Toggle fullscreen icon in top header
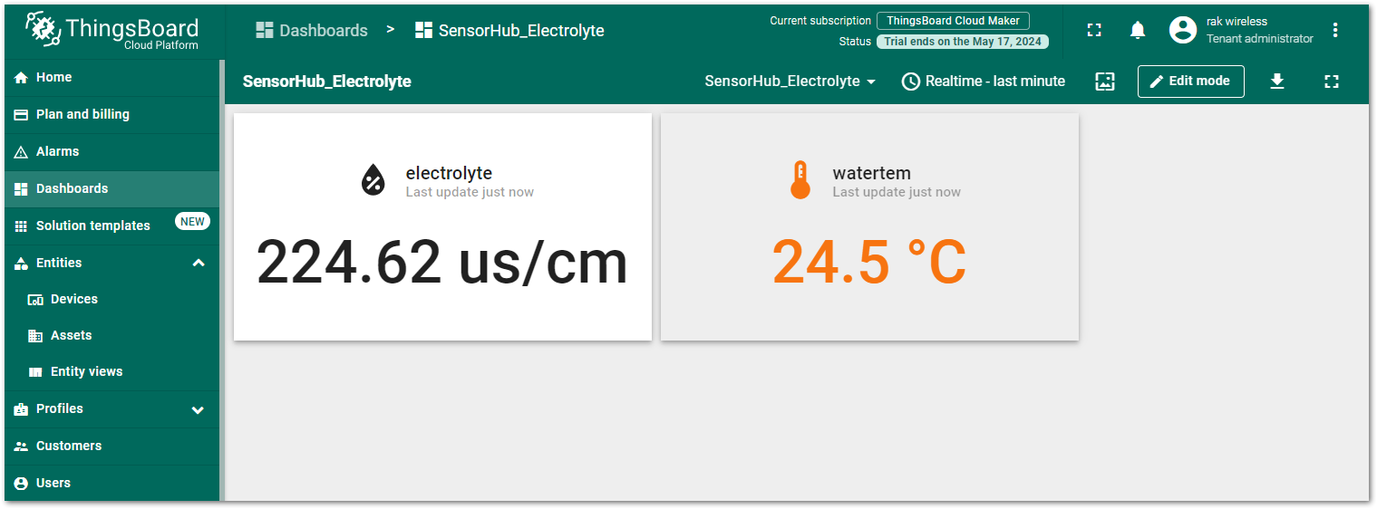 click(1094, 30)
